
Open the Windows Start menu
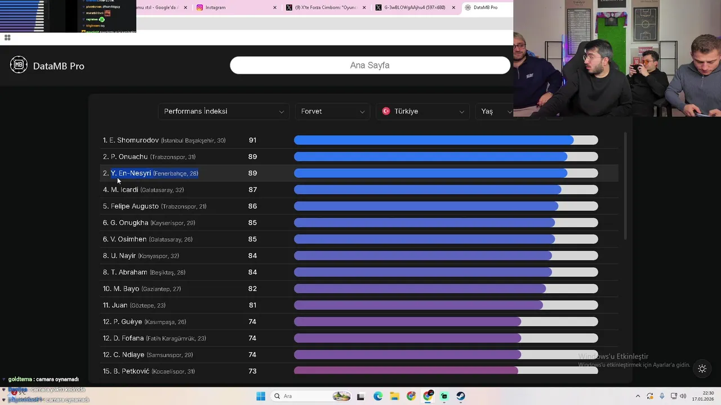pos(260,396)
